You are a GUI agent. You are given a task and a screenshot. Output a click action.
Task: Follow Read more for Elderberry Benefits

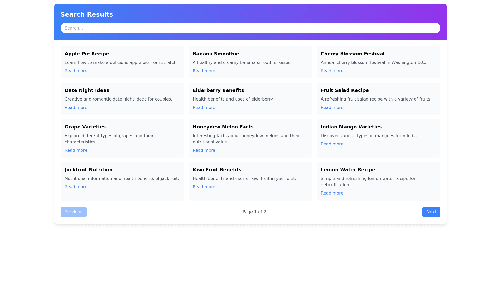click(204, 108)
